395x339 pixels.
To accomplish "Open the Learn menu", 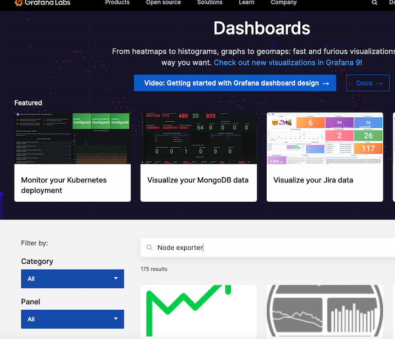I will tap(246, 3).
